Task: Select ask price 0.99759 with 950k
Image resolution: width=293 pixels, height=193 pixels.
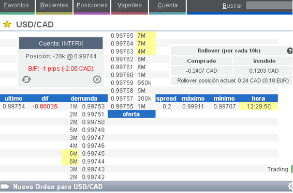Action: 122,83
